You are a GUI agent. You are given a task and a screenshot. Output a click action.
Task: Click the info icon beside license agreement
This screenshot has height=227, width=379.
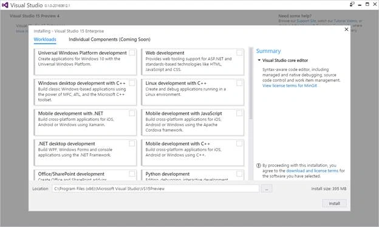tap(258, 166)
